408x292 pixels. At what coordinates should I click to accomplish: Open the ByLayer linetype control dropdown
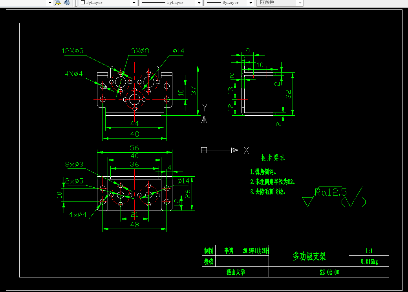click(199, 3)
